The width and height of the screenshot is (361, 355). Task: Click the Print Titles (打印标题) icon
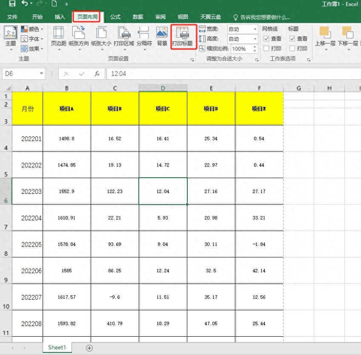183,33
